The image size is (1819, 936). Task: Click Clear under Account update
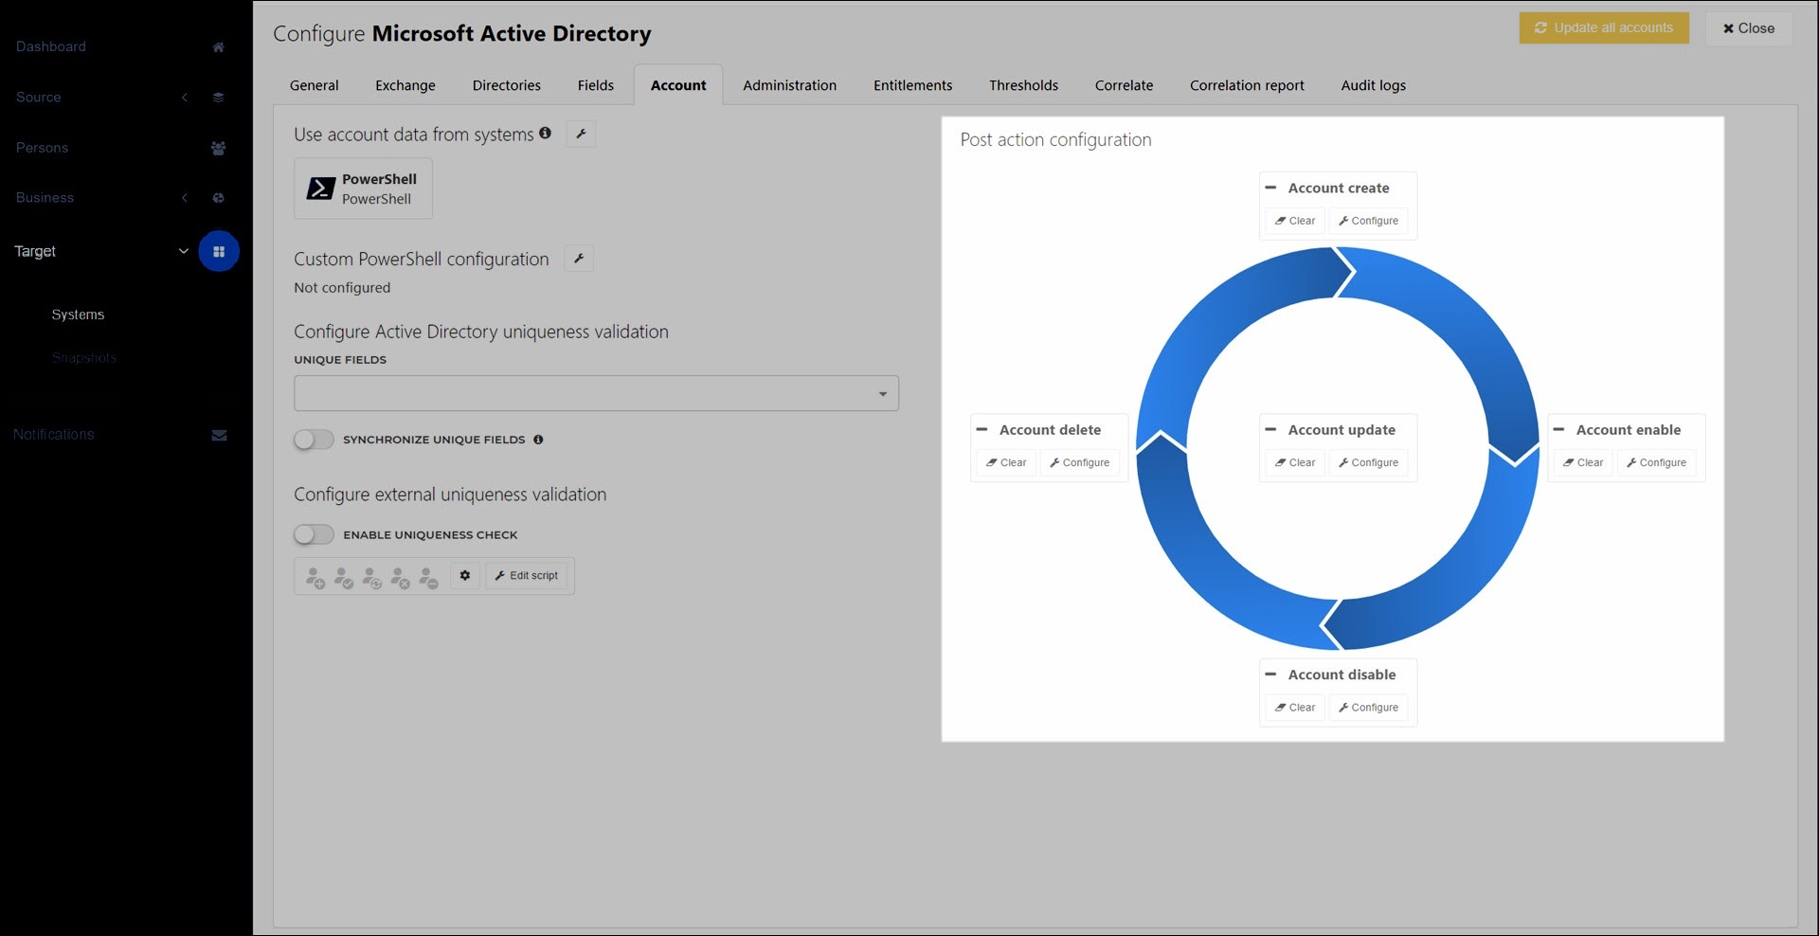(x=1295, y=462)
